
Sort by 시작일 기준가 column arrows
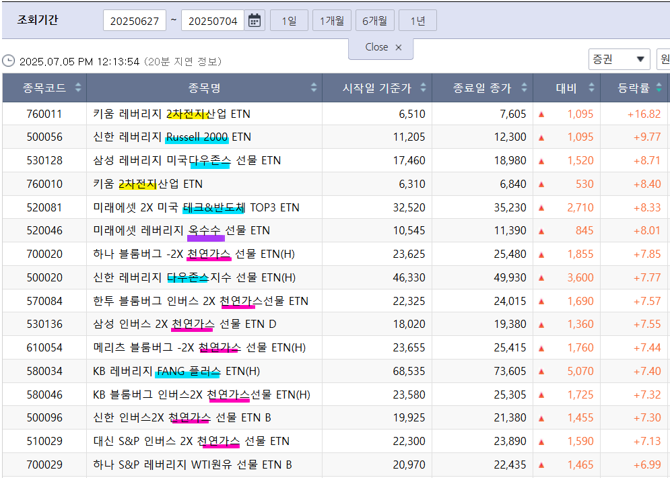[x=424, y=88]
